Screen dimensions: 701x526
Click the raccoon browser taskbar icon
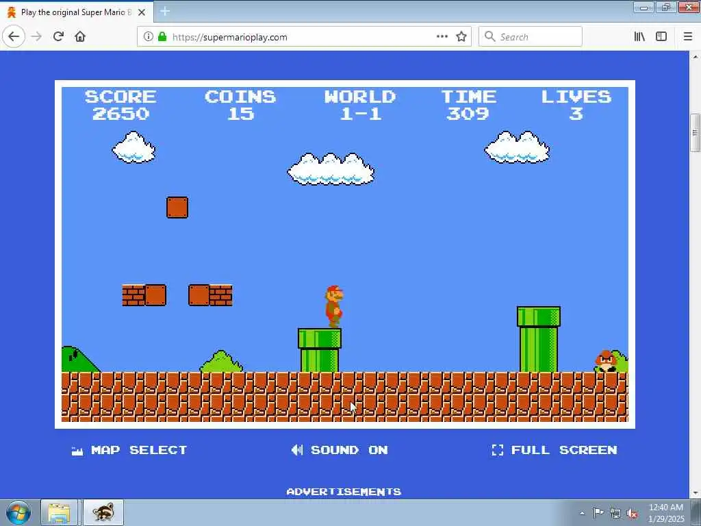pyautogui.click(x=103, y=512)
